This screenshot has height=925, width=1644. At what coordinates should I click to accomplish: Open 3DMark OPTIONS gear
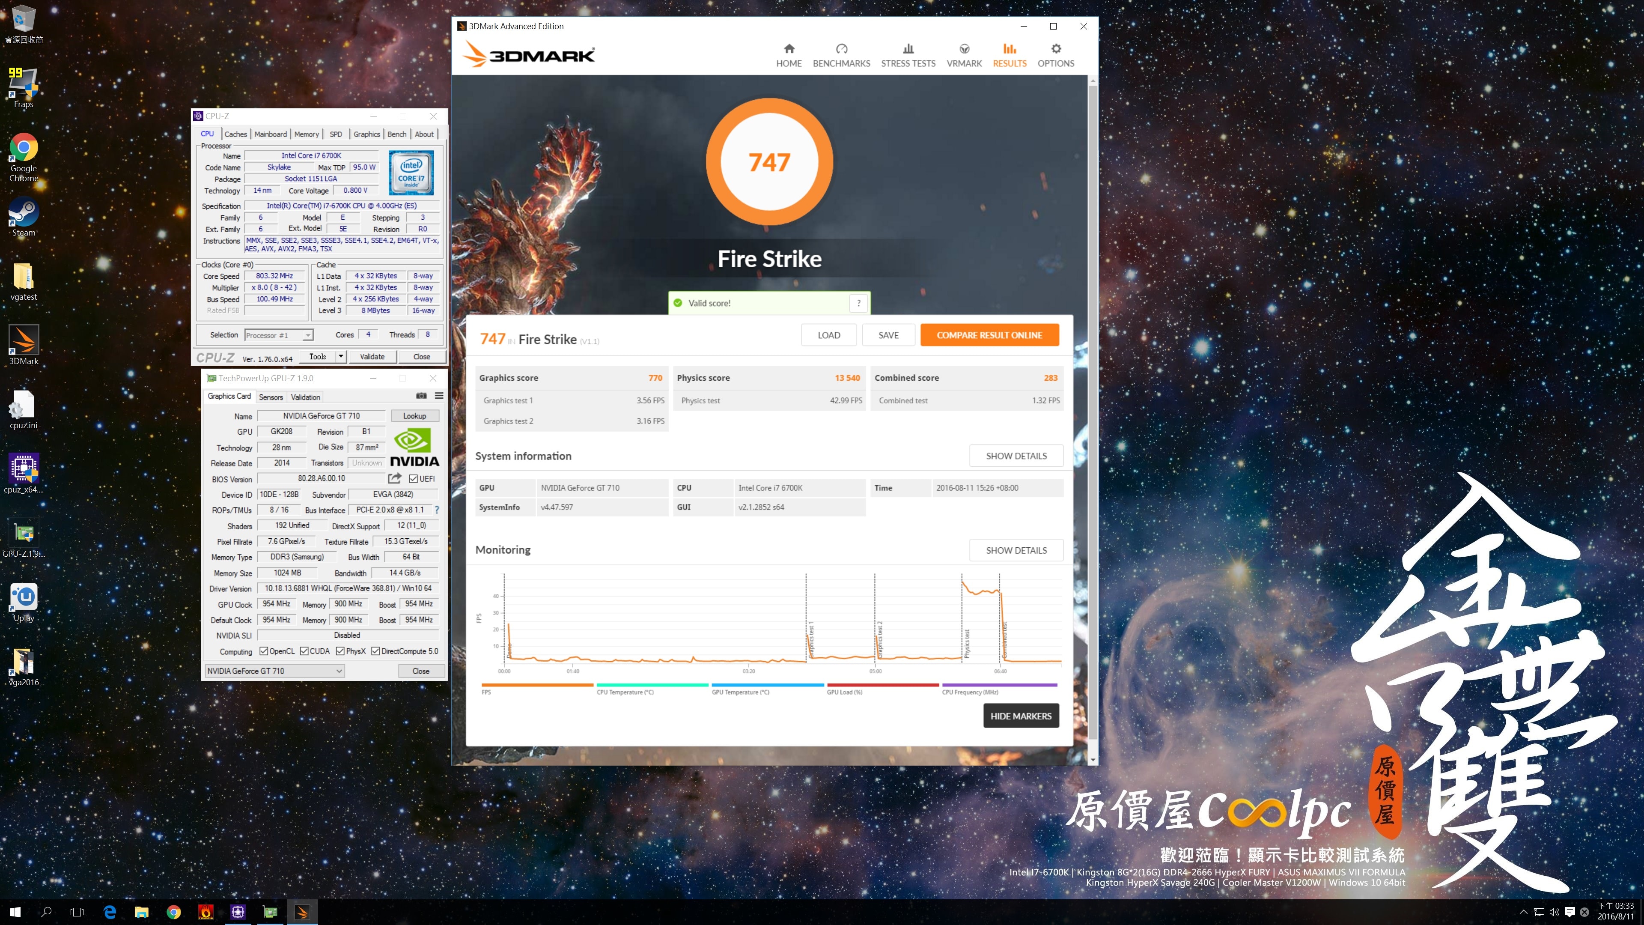(1056, 56)
